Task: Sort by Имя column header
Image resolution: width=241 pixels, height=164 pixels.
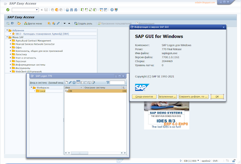Action: tap(74, 88)
